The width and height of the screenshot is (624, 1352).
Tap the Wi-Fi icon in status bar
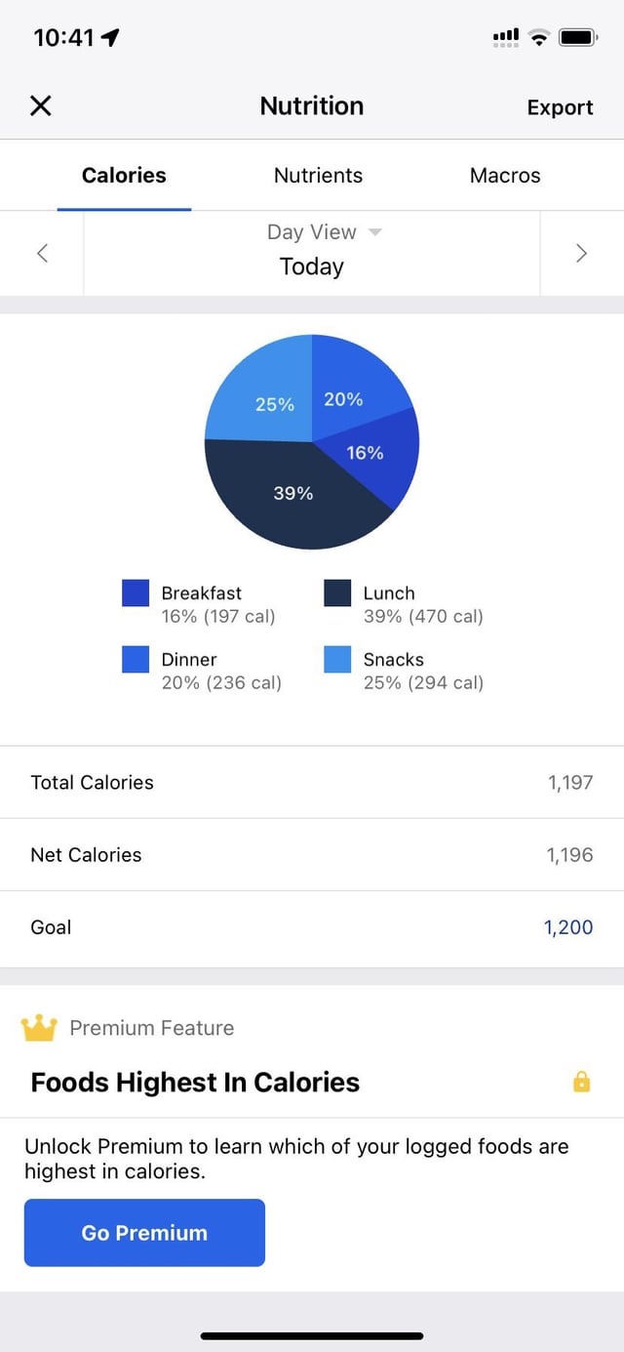538,38
